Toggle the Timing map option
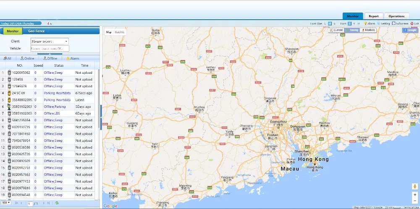The width and height of the screenshot is (420, 209). tap(352, 30)
